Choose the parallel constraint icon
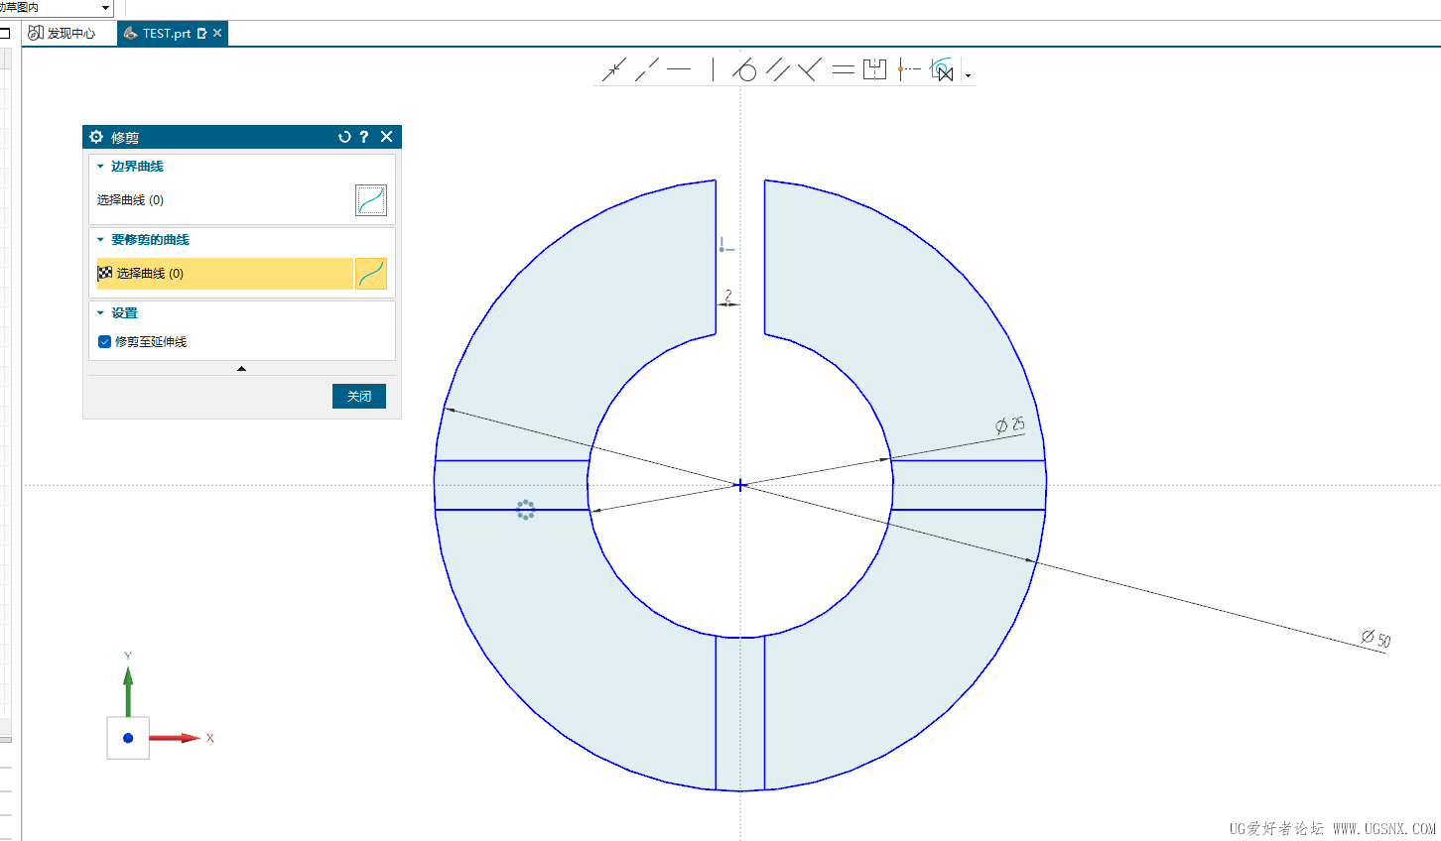 [x=777, y=69]
